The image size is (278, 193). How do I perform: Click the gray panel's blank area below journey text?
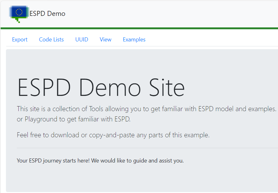click(140, 179)
